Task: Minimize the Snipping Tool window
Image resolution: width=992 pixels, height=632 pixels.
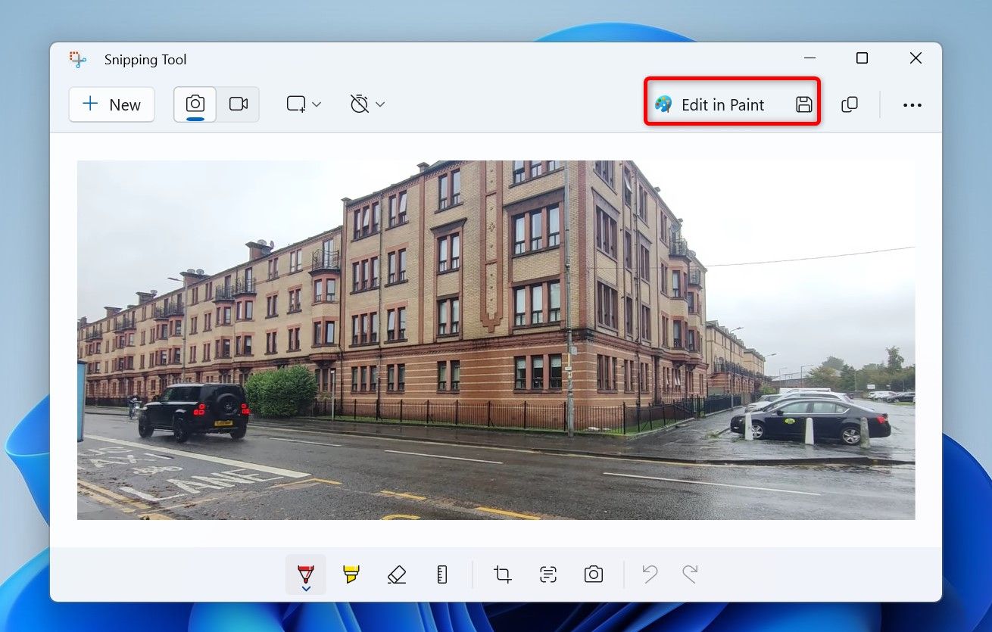Action: [x=810, y=58]
